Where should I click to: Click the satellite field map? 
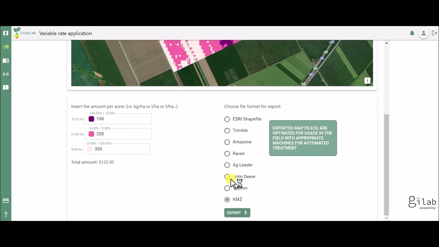tap(222, 63)
